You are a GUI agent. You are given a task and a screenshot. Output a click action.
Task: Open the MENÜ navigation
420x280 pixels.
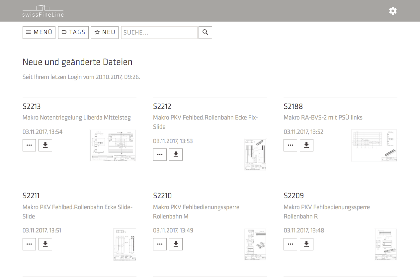(x=39, y=33)
